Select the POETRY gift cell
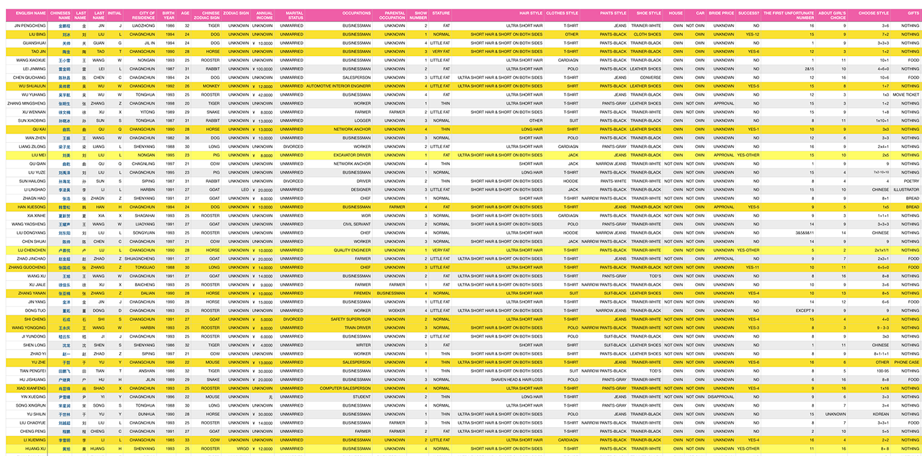The width and height of the screenshot is (922, 456). (912, 181)
